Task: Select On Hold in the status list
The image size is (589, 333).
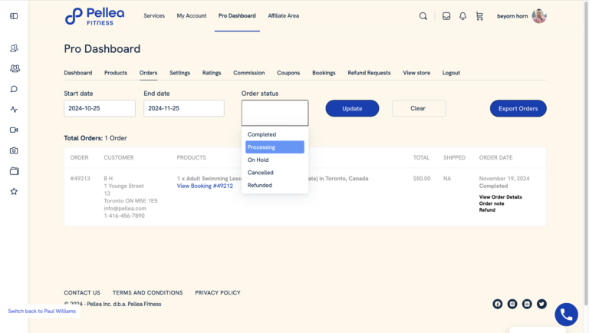Action: [275, 160]
